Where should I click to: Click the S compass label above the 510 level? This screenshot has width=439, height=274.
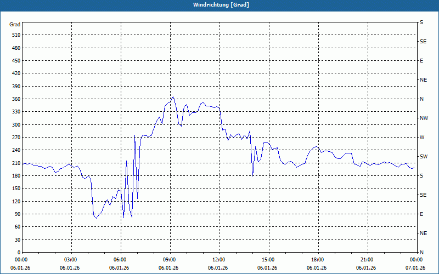coord(421,22)
